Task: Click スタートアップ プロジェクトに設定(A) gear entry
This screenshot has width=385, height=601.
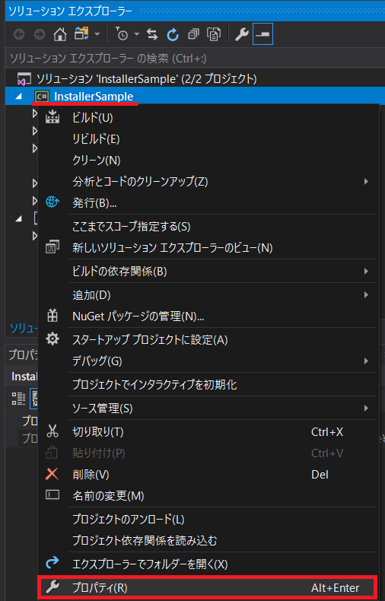Action: click(x=208, y=339)
